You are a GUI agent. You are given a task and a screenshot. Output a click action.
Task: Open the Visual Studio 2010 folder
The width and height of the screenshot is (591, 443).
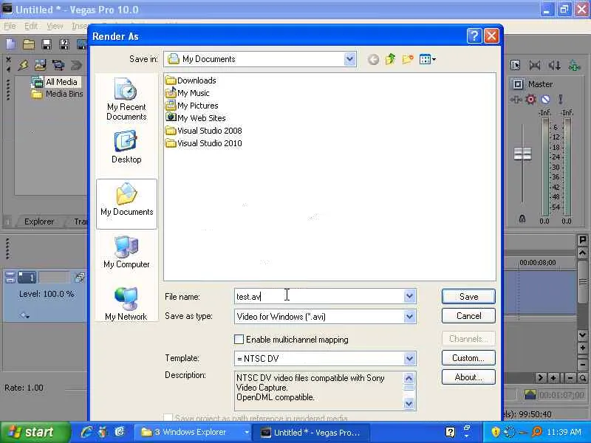[x=204, y=143]
